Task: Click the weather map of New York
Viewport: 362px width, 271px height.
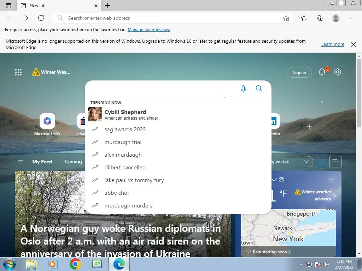Action: pos(288,228)
